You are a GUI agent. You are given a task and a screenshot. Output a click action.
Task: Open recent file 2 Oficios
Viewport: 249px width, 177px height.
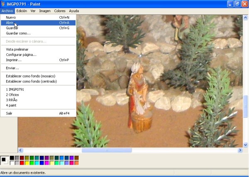click(x=12, y=95)
